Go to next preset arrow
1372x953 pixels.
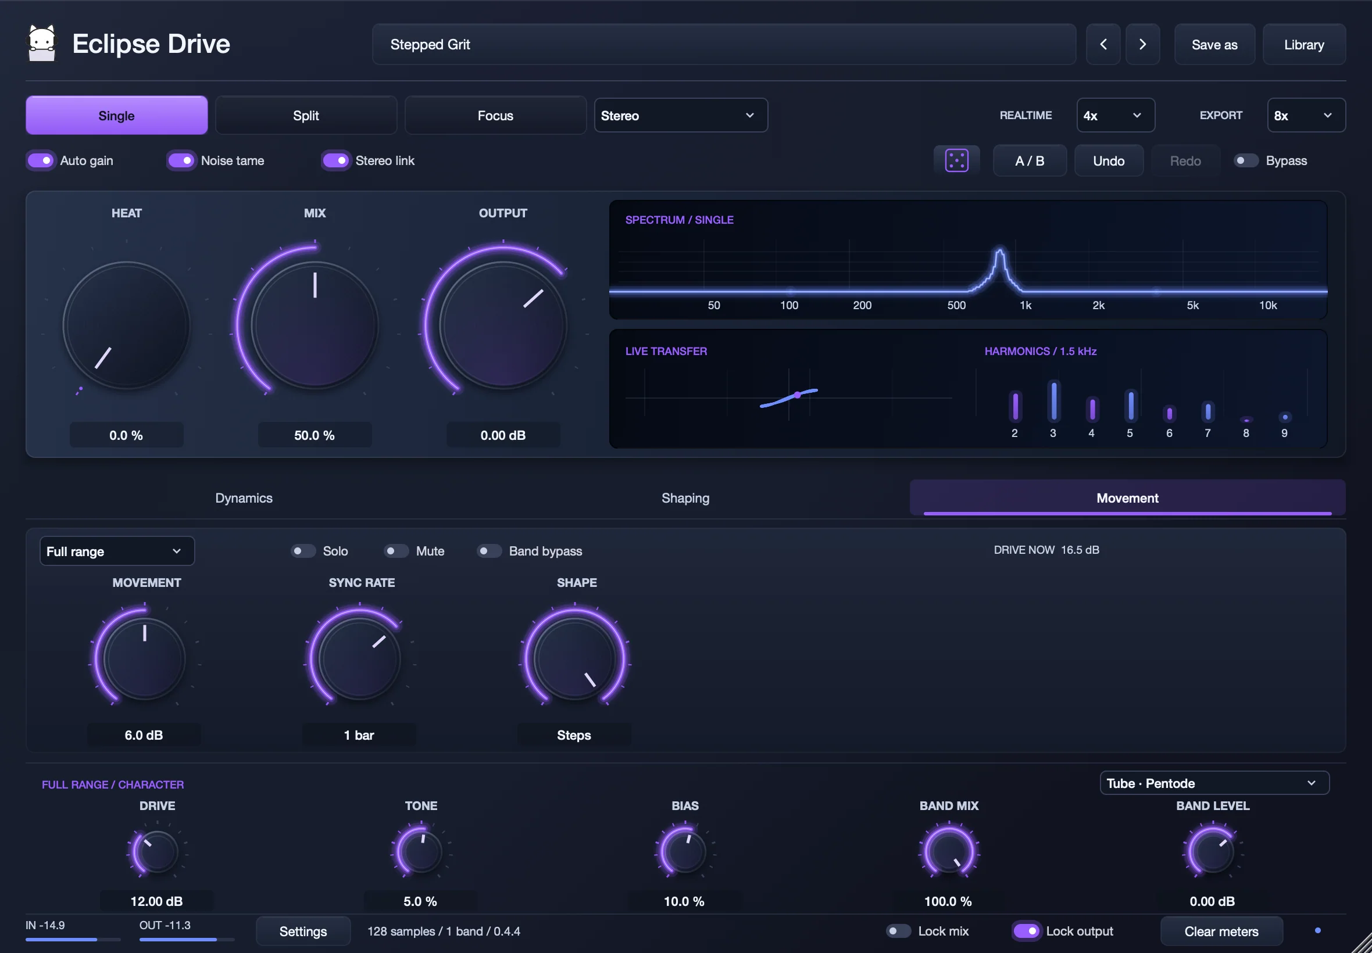(x=1142, y=44)
